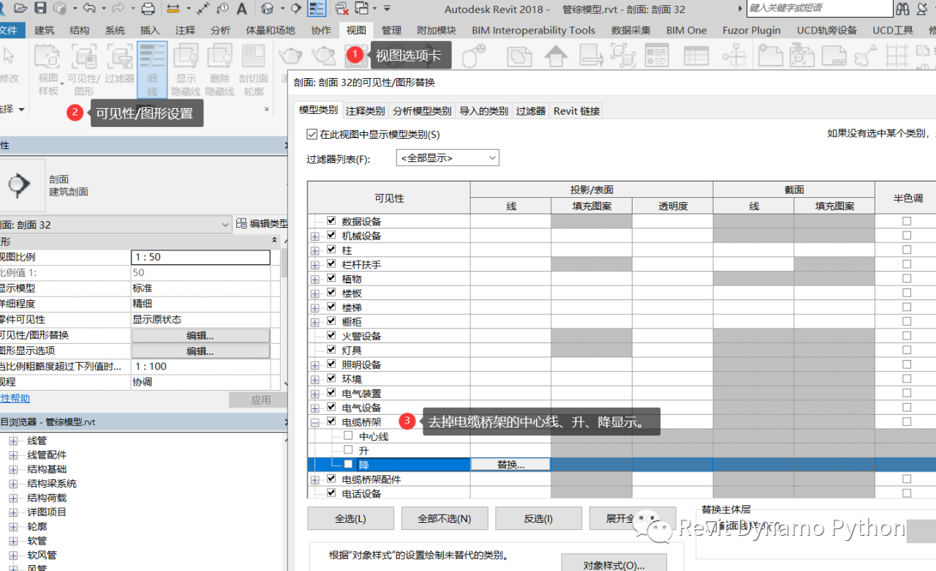Expand the 电缆桥架配件 tree node
936x571 pixels.
(x=314, y=478)
